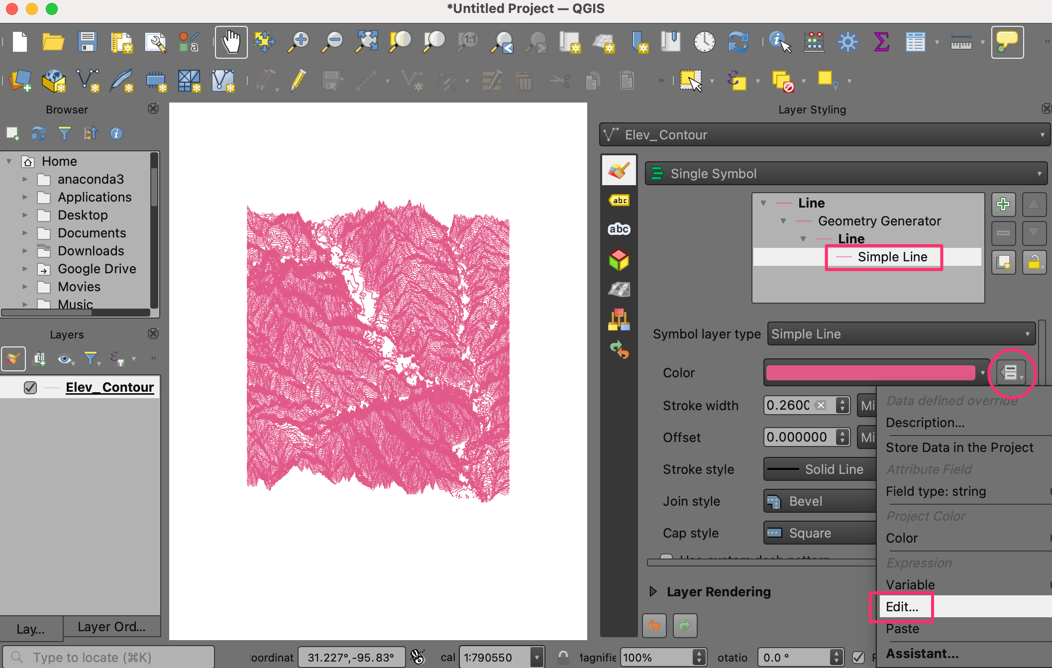The height and width of the screenshot is (668, 1052).
Task: Select Store Data in the Project
Action: [x=959, y=447]
